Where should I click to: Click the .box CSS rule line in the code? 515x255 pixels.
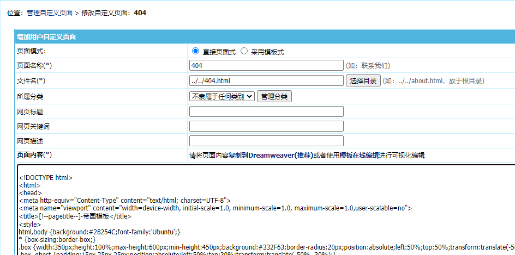point(218,247)
